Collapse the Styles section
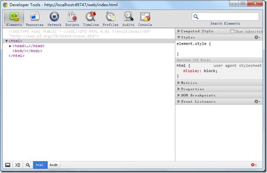 pos(179,37)
